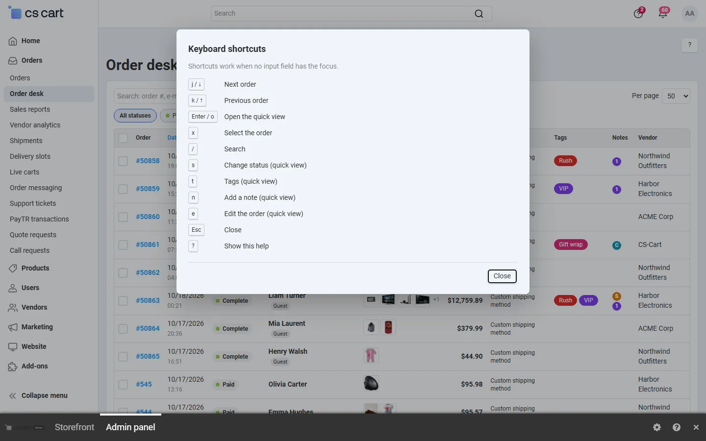Check the box for order #50858
This screenshot has height=441, width=706.
point(123,161)
